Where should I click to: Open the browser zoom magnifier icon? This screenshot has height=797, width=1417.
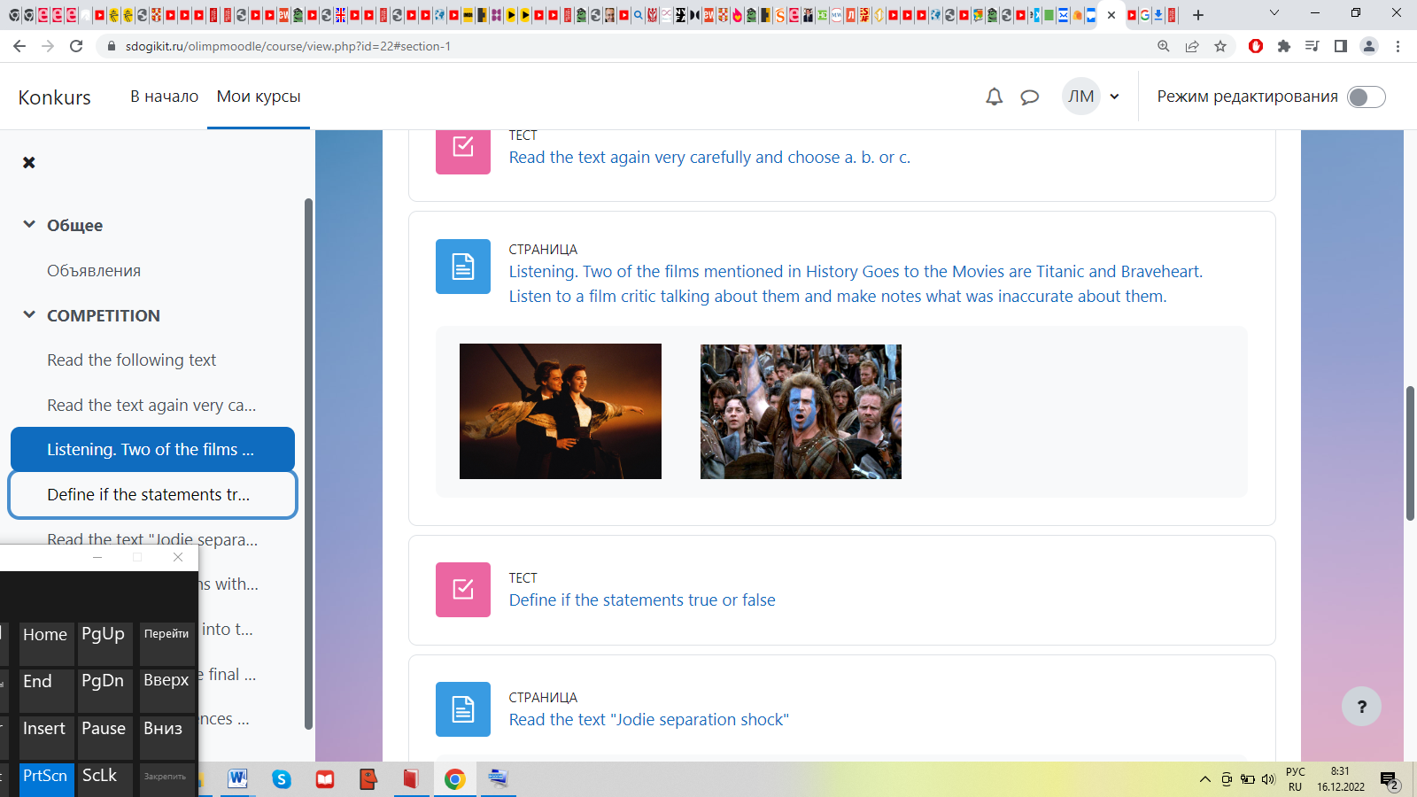tap(1164, 46)
